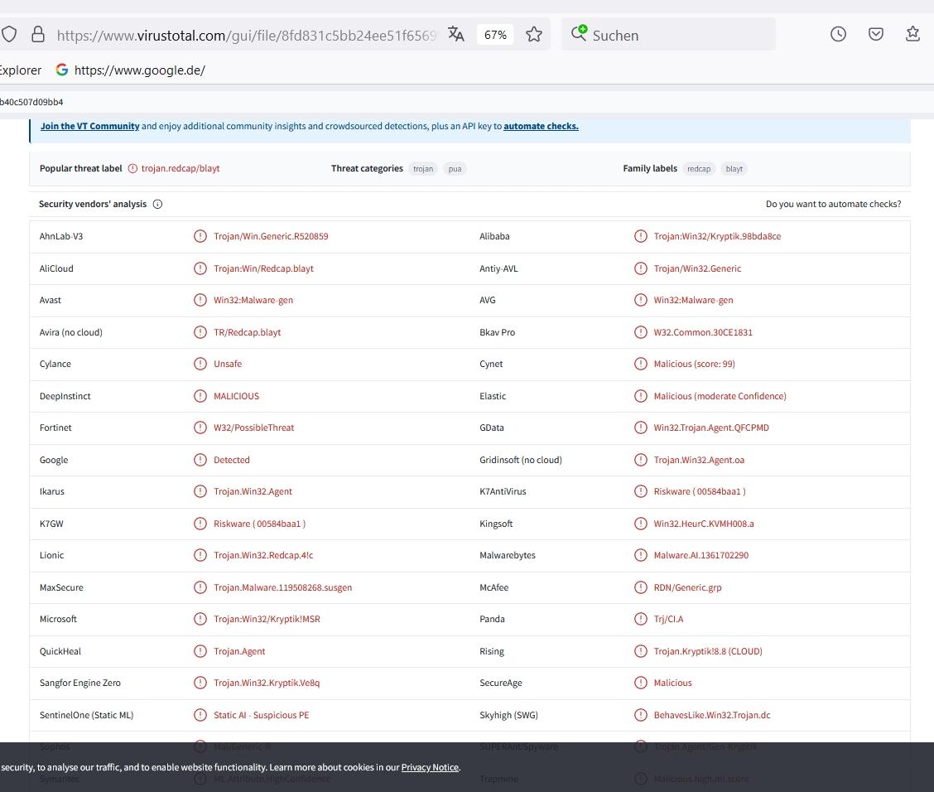The height and width of the screenshot is (792, 934).
Task: Select detection text Trojan.Kryptik!8.8 (CLOUD)
Action: pos(708,651)
